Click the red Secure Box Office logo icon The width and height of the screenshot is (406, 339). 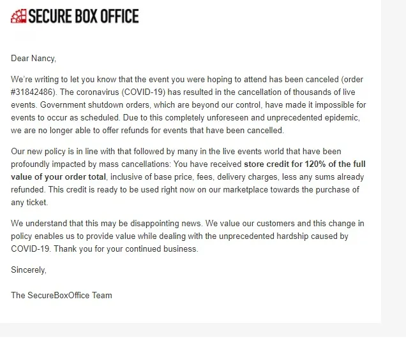[x=19, y=16]
